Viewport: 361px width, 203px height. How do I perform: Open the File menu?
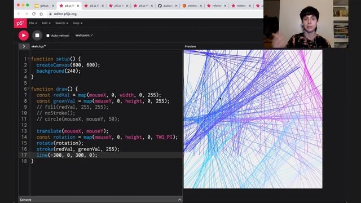click(33, 23)
